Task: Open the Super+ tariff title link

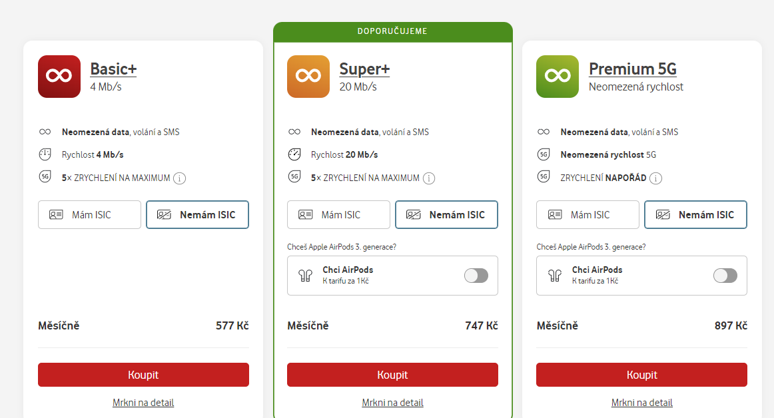Action: pyautogui.click(x=364, y=69)
